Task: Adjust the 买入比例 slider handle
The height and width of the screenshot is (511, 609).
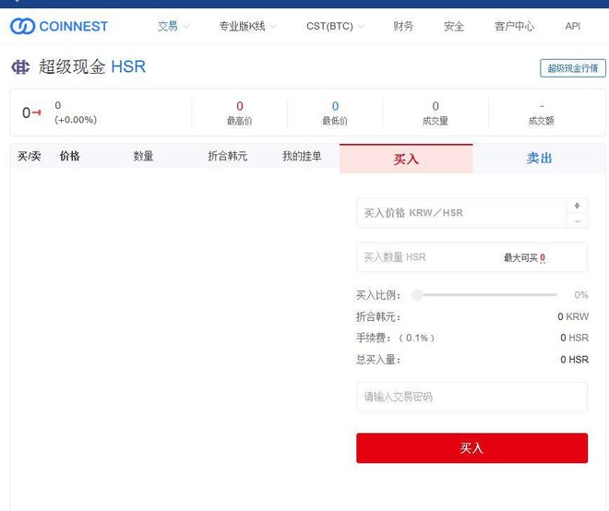Action: [x=417, y=295]
